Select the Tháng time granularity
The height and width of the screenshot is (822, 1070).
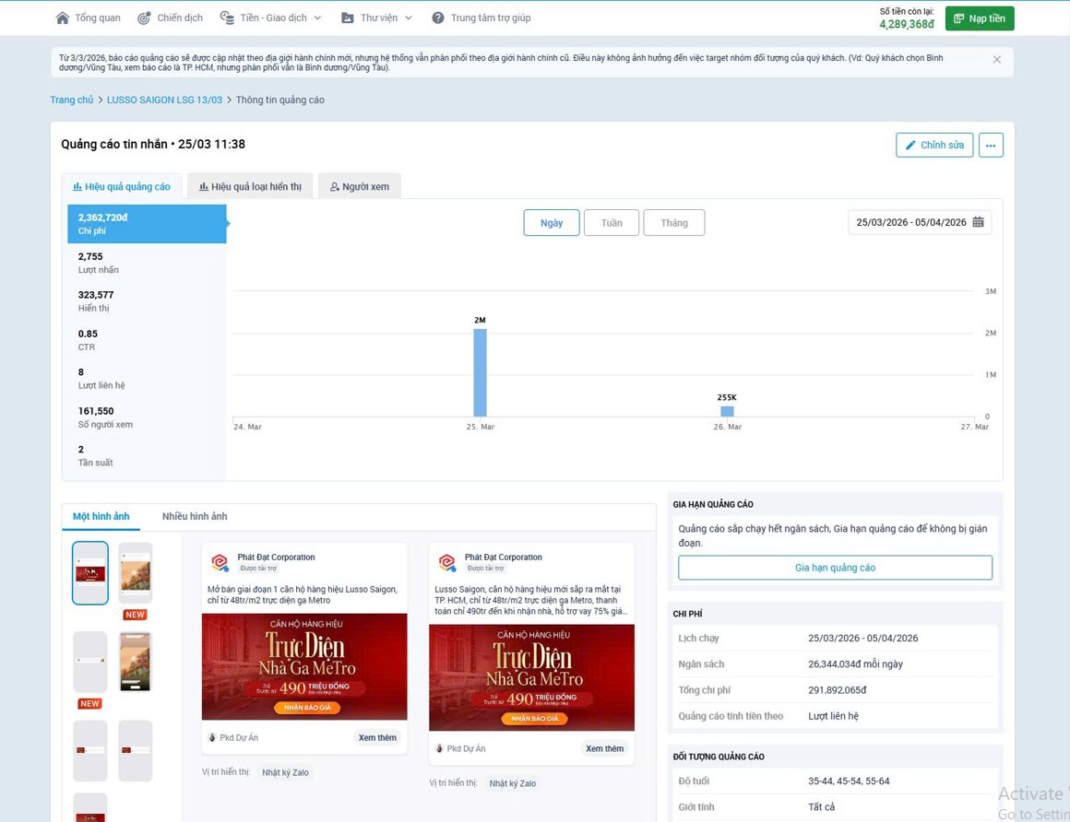[x=673, y=223]
